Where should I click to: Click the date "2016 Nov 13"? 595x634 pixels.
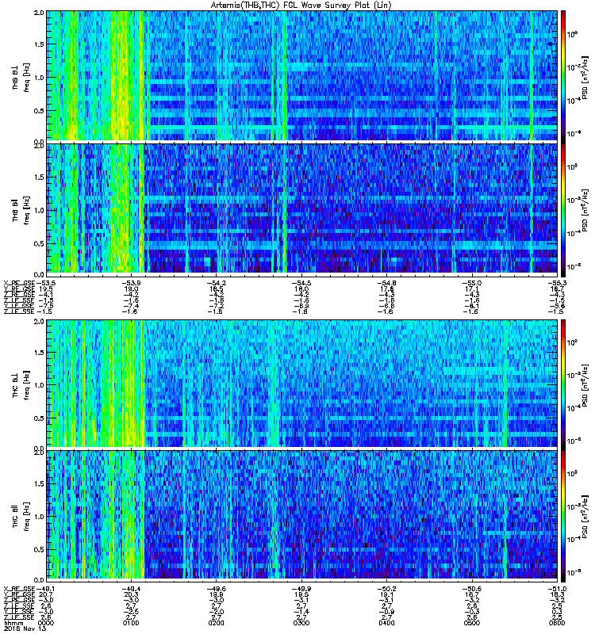click(x=25, y=628)
